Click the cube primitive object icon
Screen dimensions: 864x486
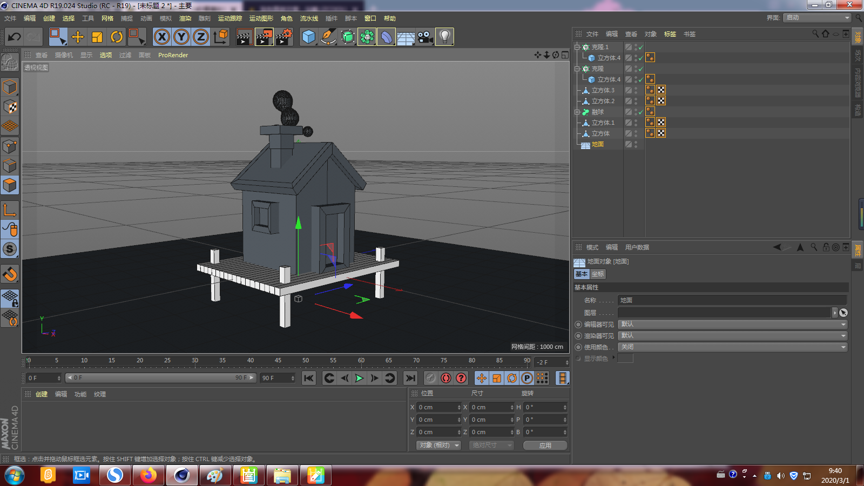309,37
